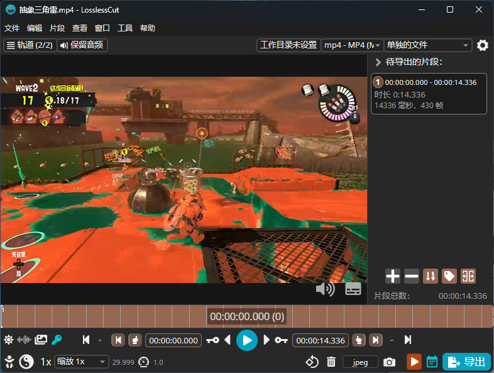Click the 工作目录未设置 working directory button
The height and width of the screenshot is (373, 494).
[x=288, y=45]
